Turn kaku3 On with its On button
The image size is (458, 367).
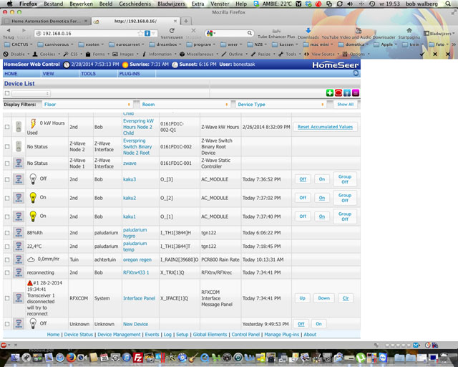pos(322,179)
